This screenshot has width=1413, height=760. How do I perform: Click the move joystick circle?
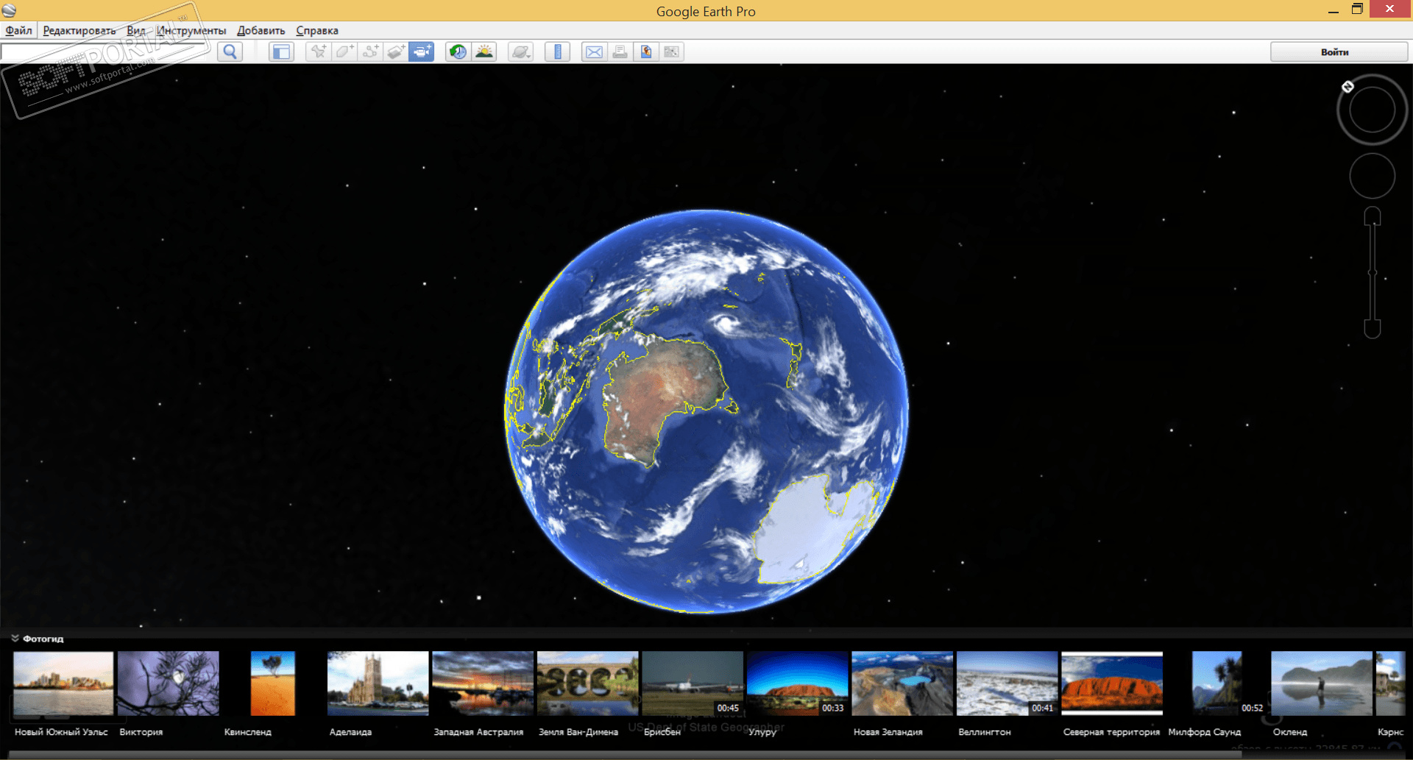(x=1373, y=176)
